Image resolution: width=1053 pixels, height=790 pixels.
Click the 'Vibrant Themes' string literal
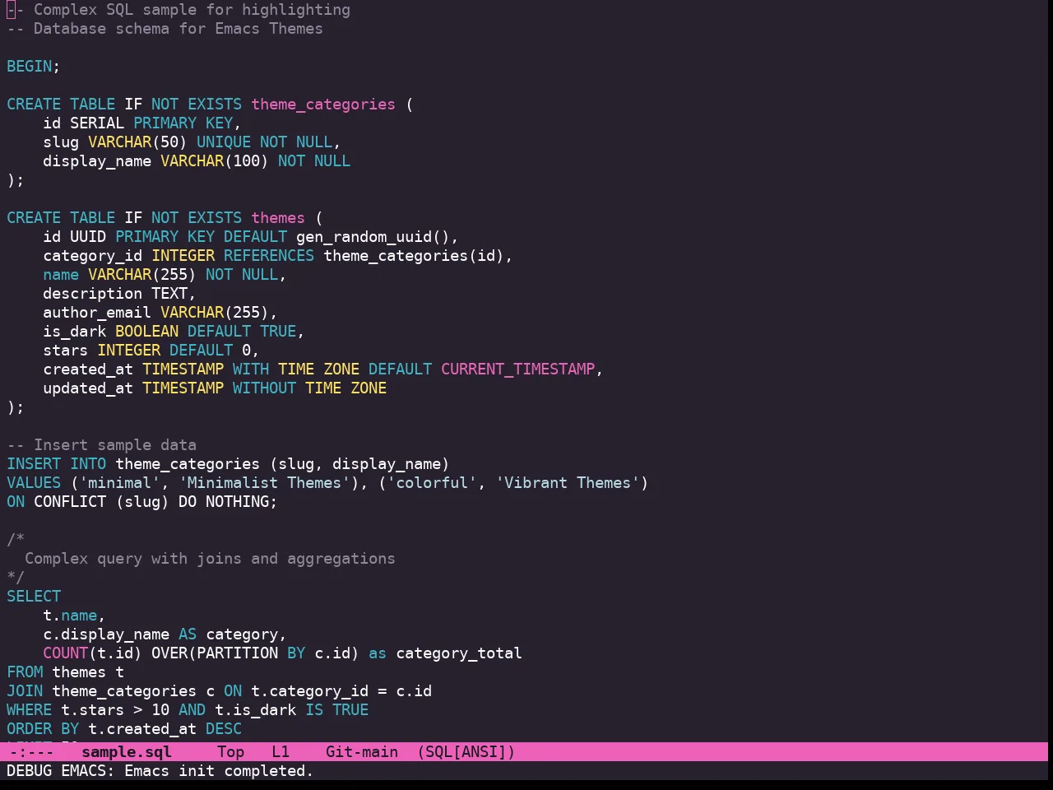coord(568,483)
